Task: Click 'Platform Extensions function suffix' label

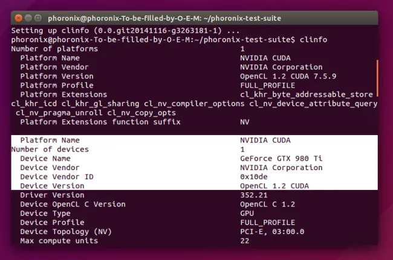Action: (100, 122)
